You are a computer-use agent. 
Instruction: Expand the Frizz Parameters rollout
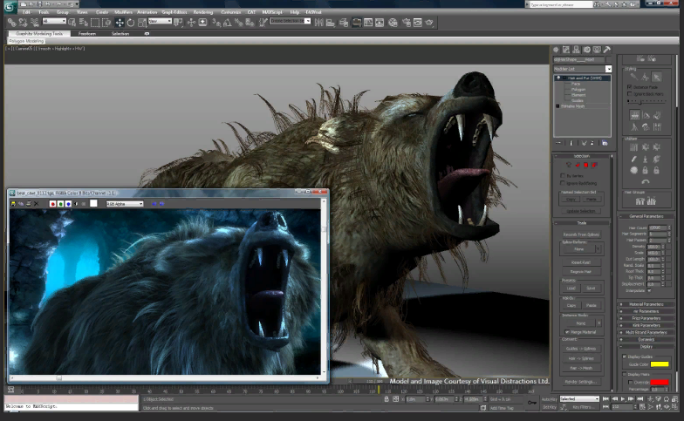(x=646, y=318)
